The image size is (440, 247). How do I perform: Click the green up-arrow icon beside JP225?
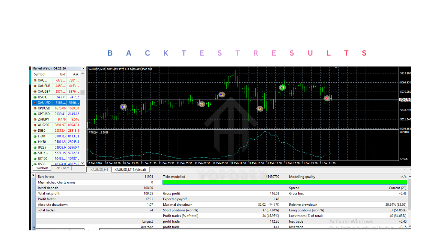pyautogui.click(x=34, y=147)
